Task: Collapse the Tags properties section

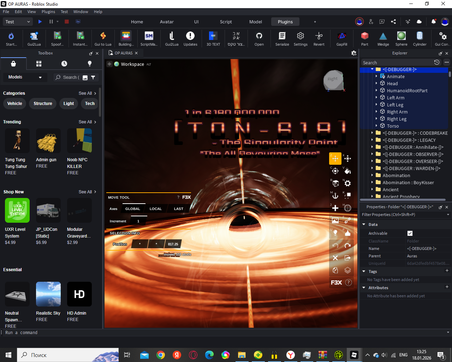Action: (364, 271)
